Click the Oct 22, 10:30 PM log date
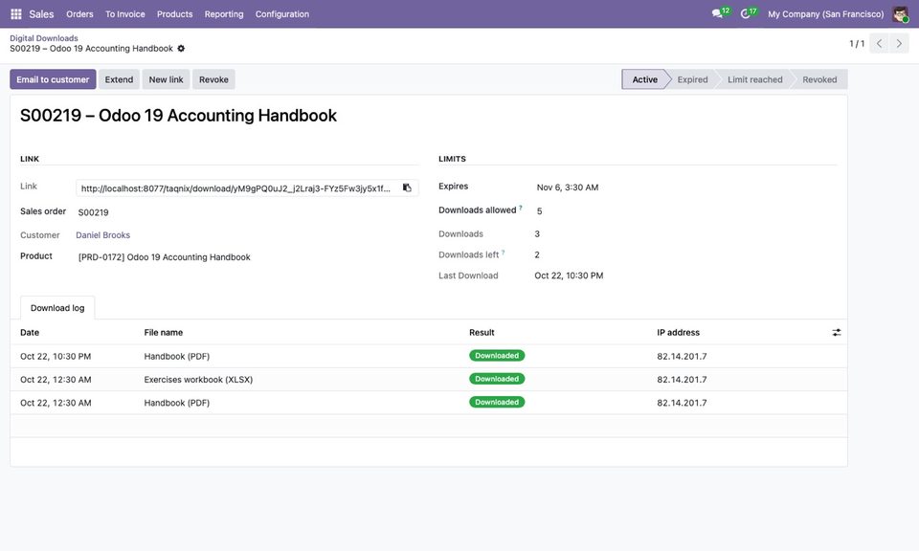This screenshot has height=551, width=919. pyautogui.click(x=56, y=356)
